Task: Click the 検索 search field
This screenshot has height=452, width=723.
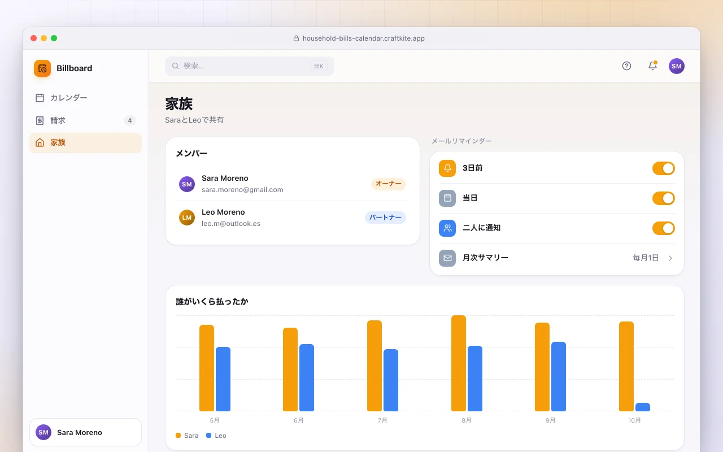Action: pos(250,66)
